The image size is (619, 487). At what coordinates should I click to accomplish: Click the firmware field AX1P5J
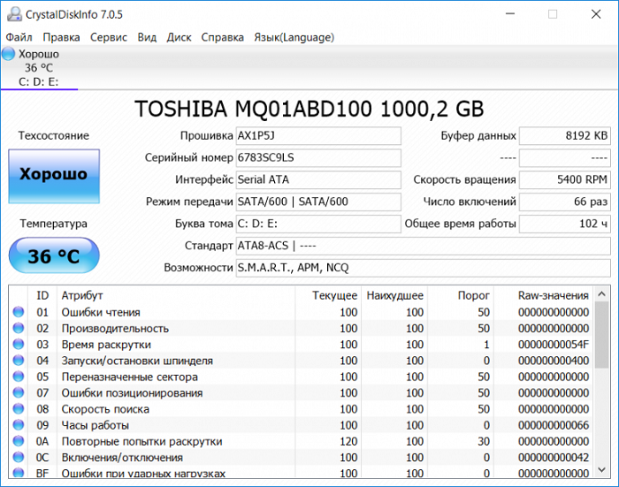(x=318, y=136)
